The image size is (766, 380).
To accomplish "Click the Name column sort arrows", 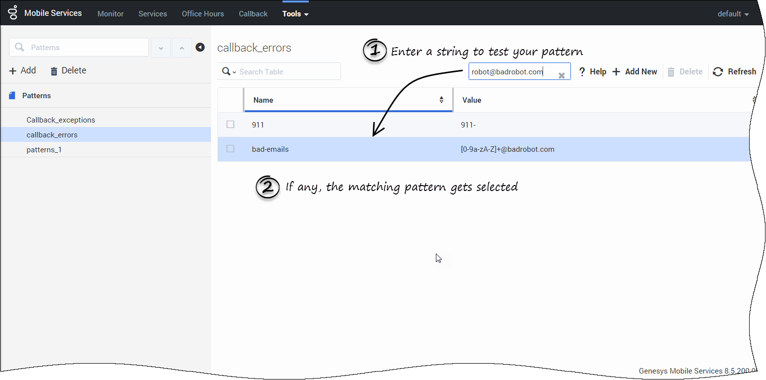I will pyautogui.click(x=441, y=100).
